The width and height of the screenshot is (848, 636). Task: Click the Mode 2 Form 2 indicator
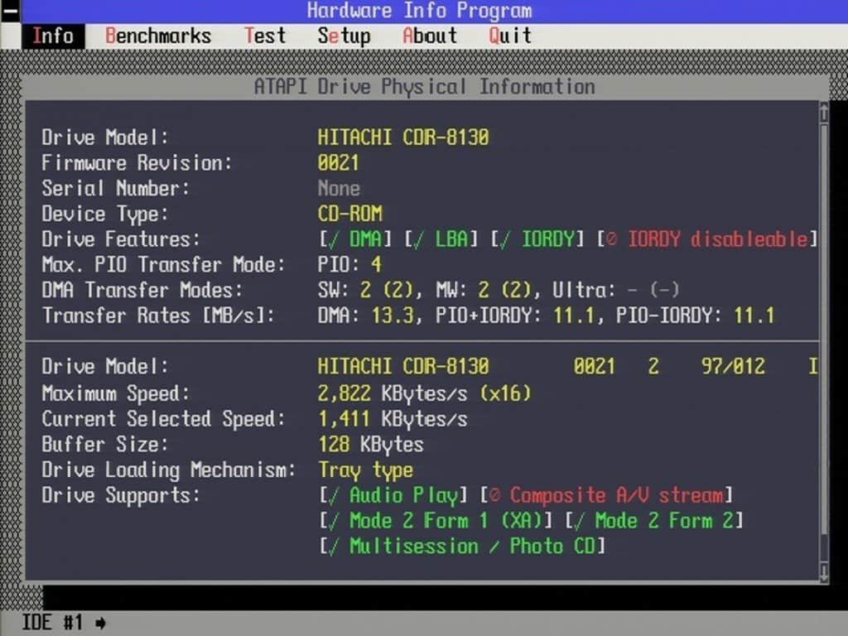click(654, 521)
